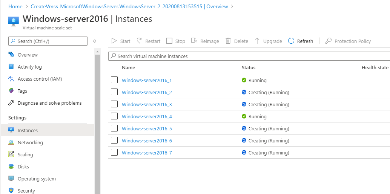Click the Access control (IAM) people icon
The width and height of the screenshot is (390, 194).
tap(11, 79)
